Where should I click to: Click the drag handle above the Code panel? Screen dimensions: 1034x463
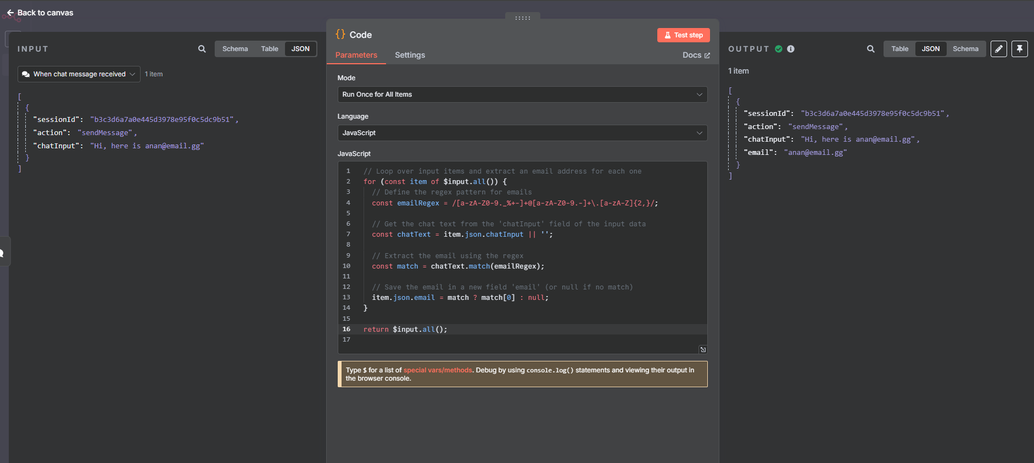[523, 18]
